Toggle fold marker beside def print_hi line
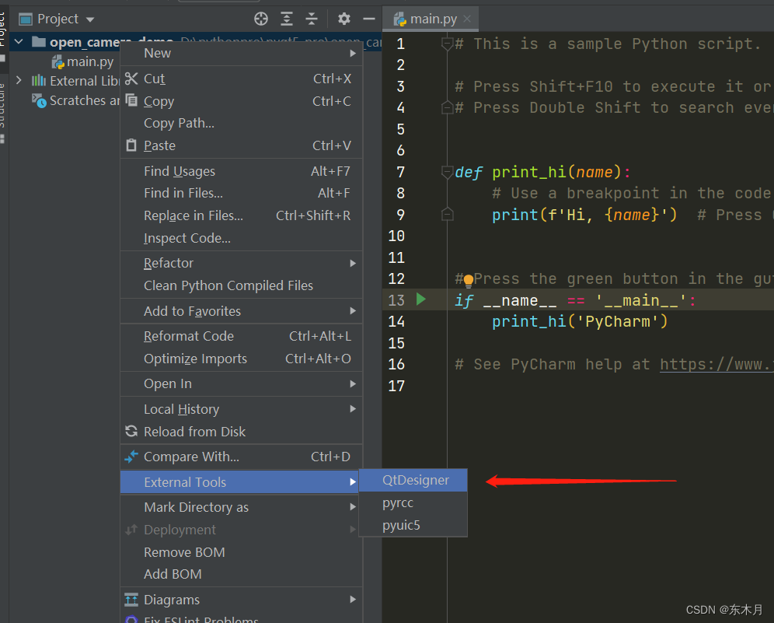 click(x=447, y=172)
